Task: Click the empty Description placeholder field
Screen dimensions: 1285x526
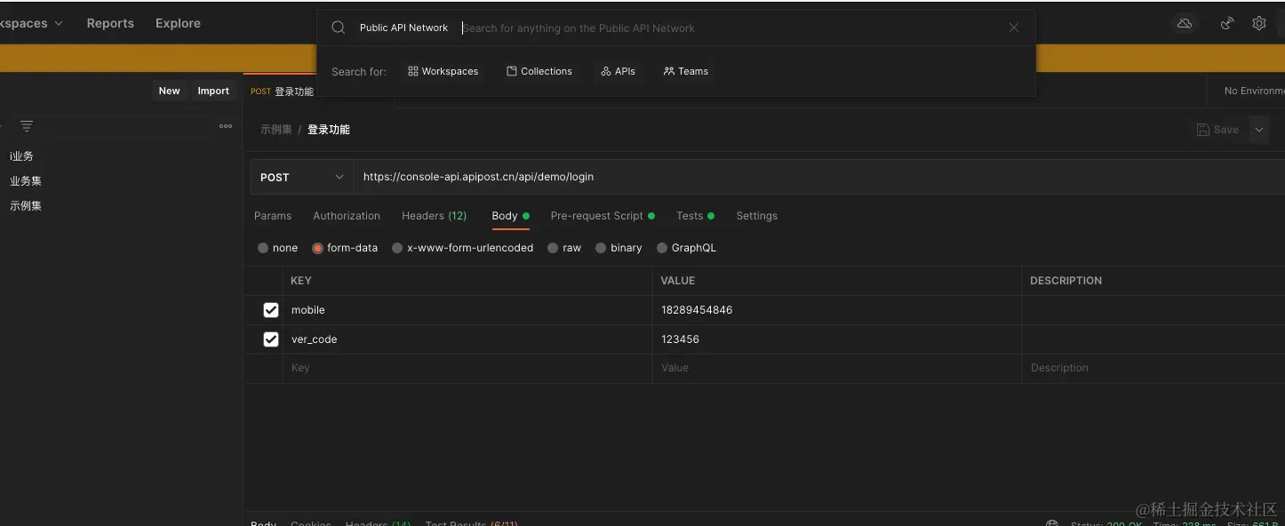Action: 1153,368
